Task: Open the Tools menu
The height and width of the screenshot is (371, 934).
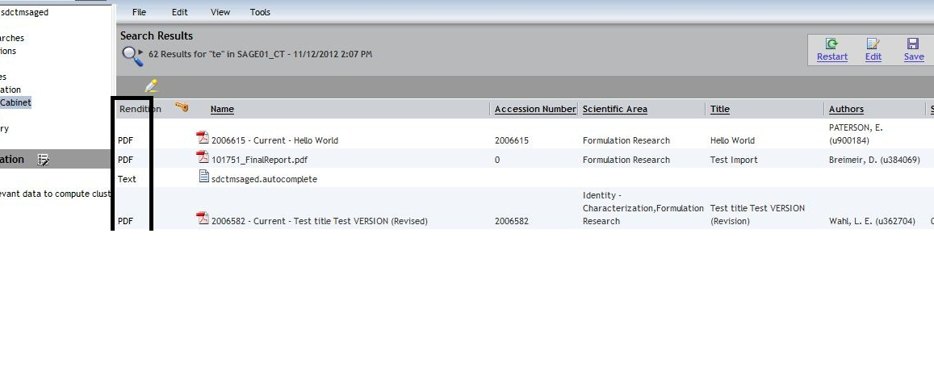Action: pyautogui.click(x=260, y=12)
